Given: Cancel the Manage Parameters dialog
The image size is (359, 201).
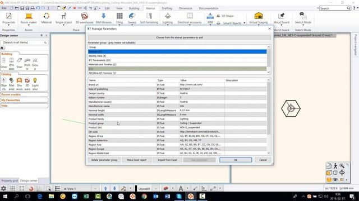Looking at the screenshot, I should pyautogui.click(x=263, y=160).
